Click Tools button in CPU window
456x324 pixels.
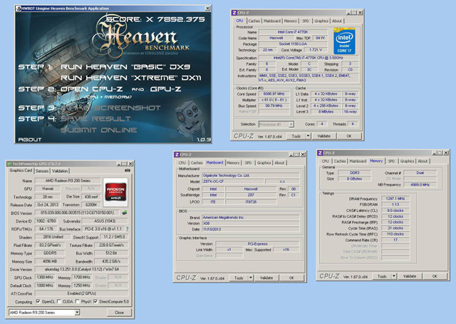(296, 136)
